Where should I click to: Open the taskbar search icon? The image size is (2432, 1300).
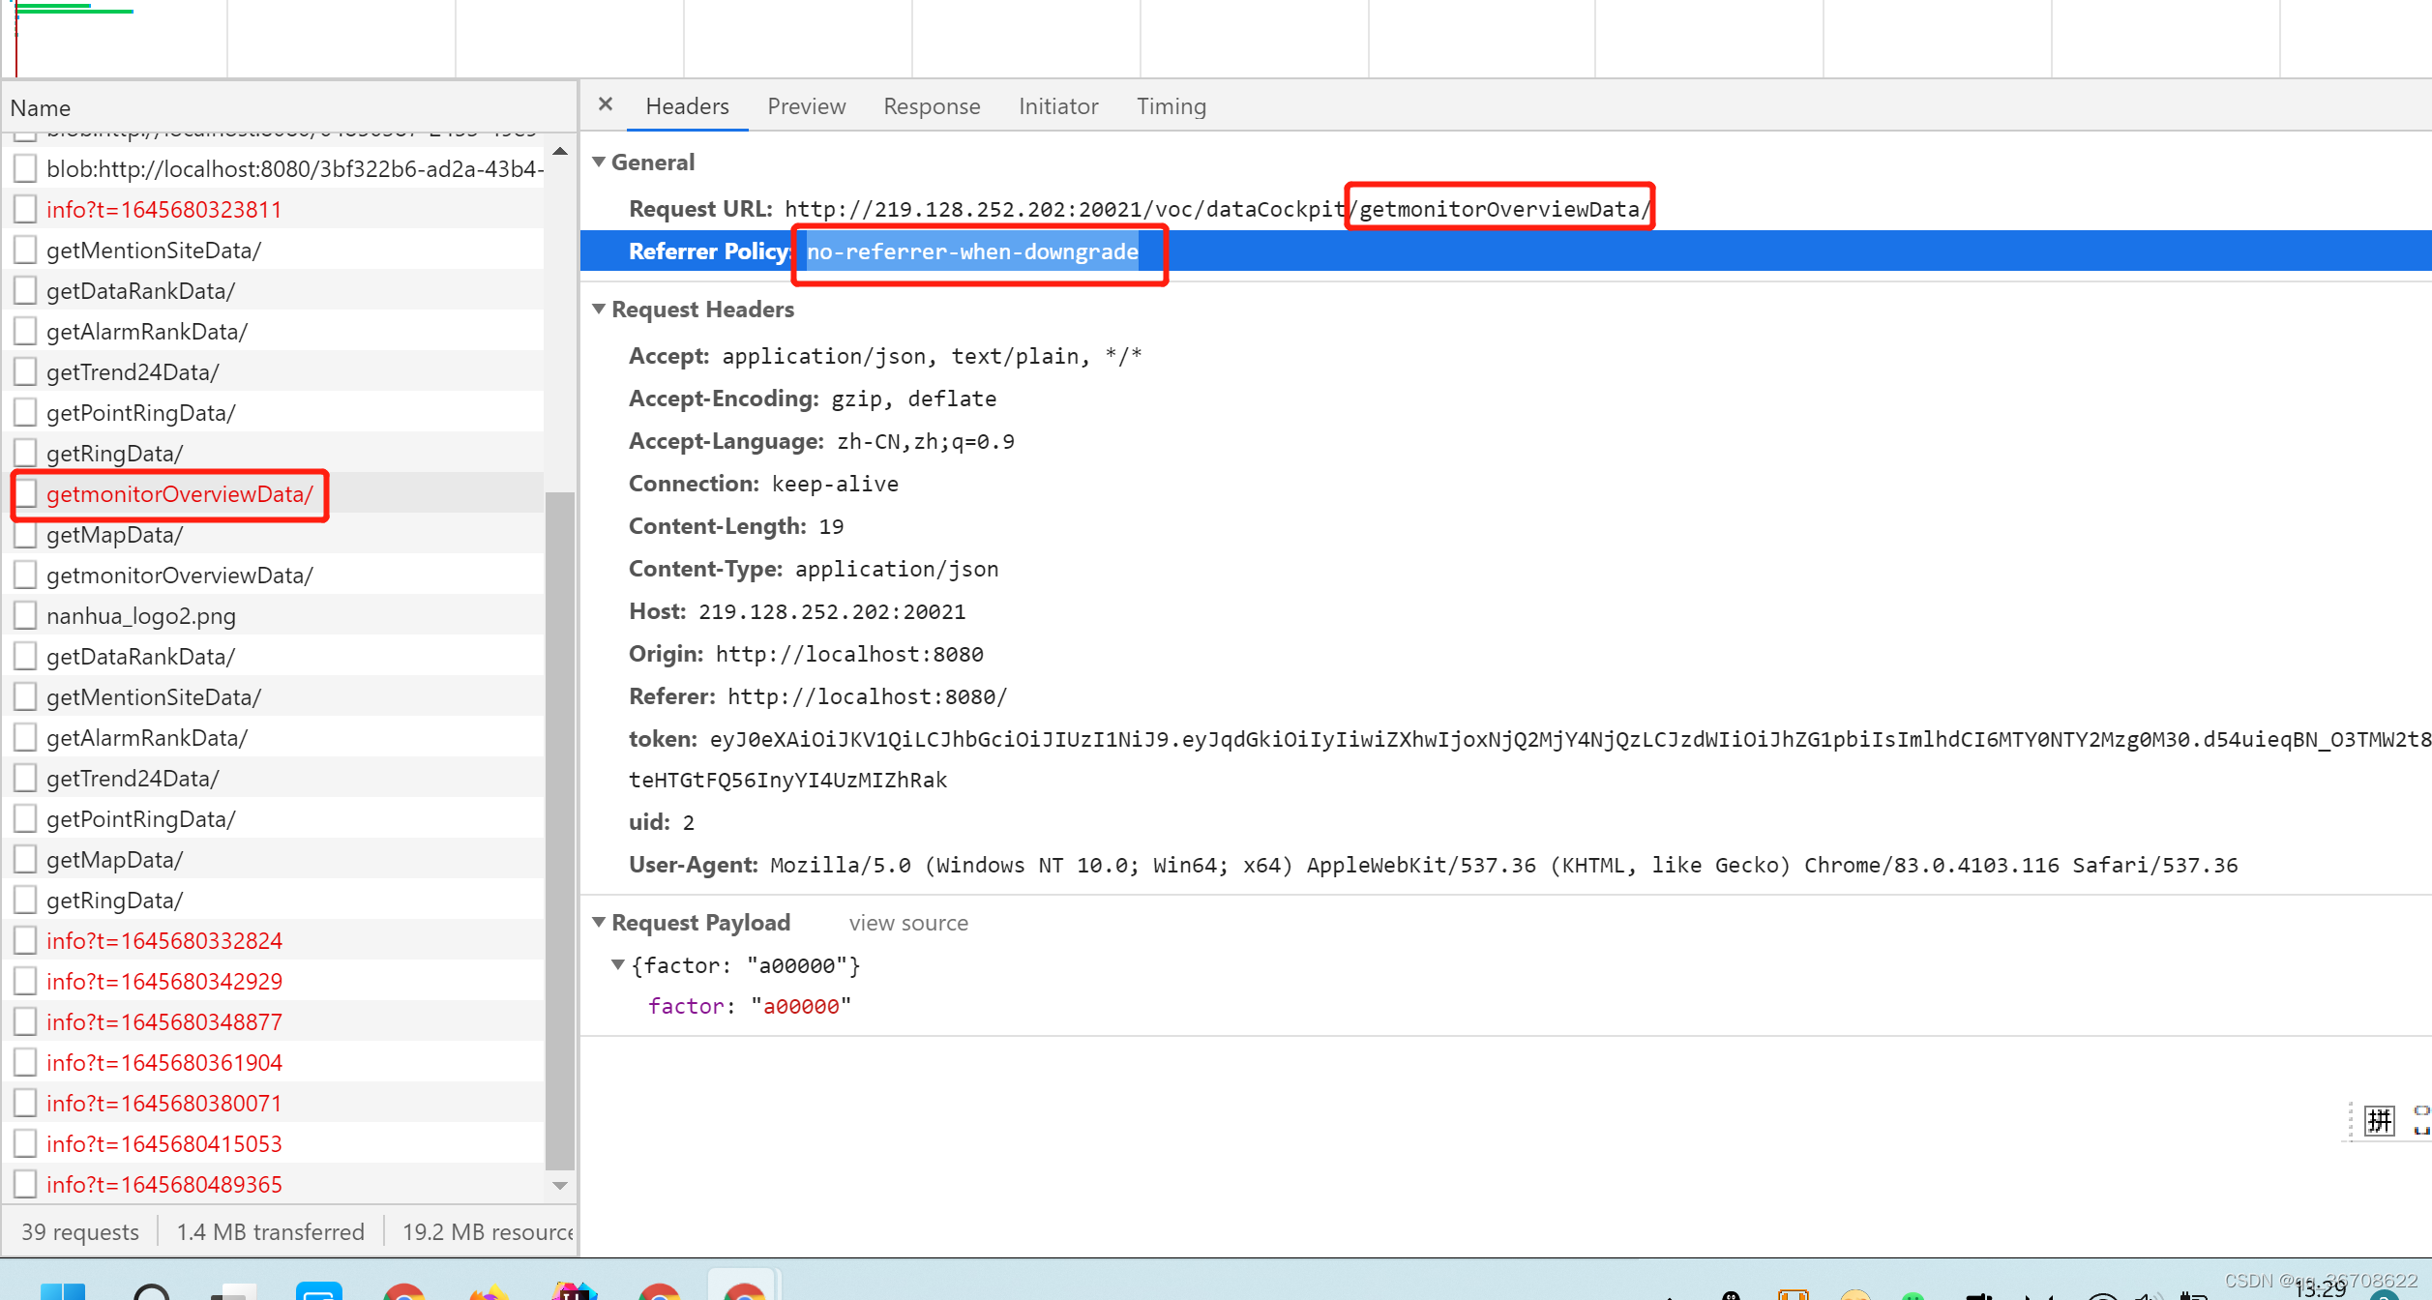[x=151, y=1290]
